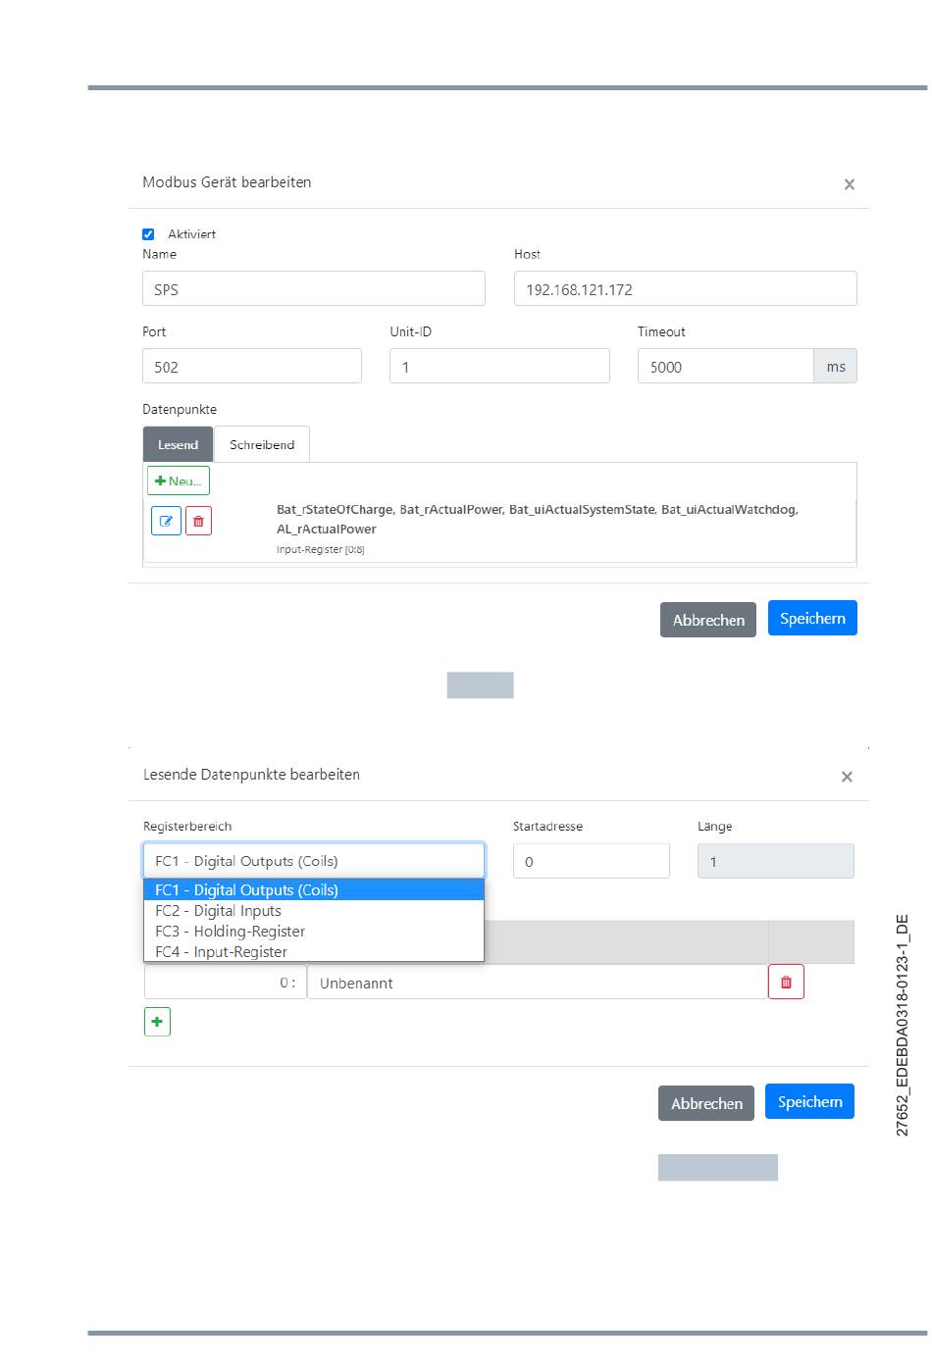Open the Registerbereich dropdown
The image size is (932, 1365).
pyautogui.click(x=314, y=861)
